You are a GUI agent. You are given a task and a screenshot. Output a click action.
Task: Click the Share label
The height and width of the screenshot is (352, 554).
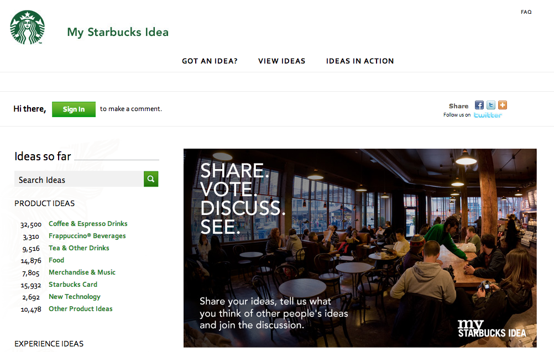pos(458,106)
